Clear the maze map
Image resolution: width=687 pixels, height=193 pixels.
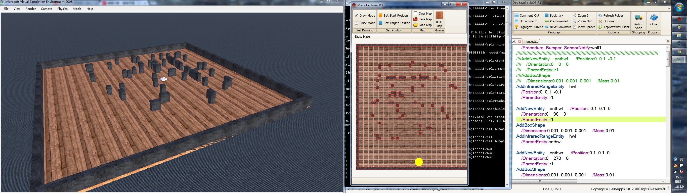(x=422, y=13)
